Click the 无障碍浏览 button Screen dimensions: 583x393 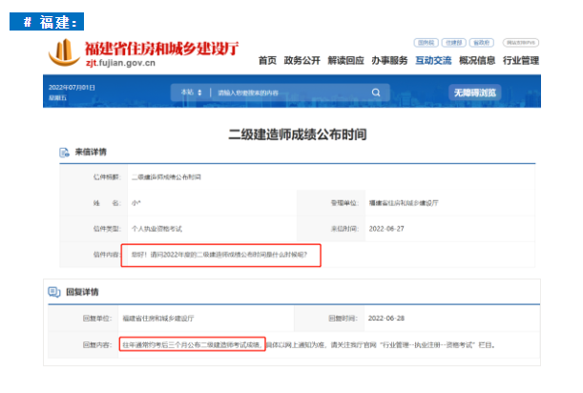(x=475, y=93)
